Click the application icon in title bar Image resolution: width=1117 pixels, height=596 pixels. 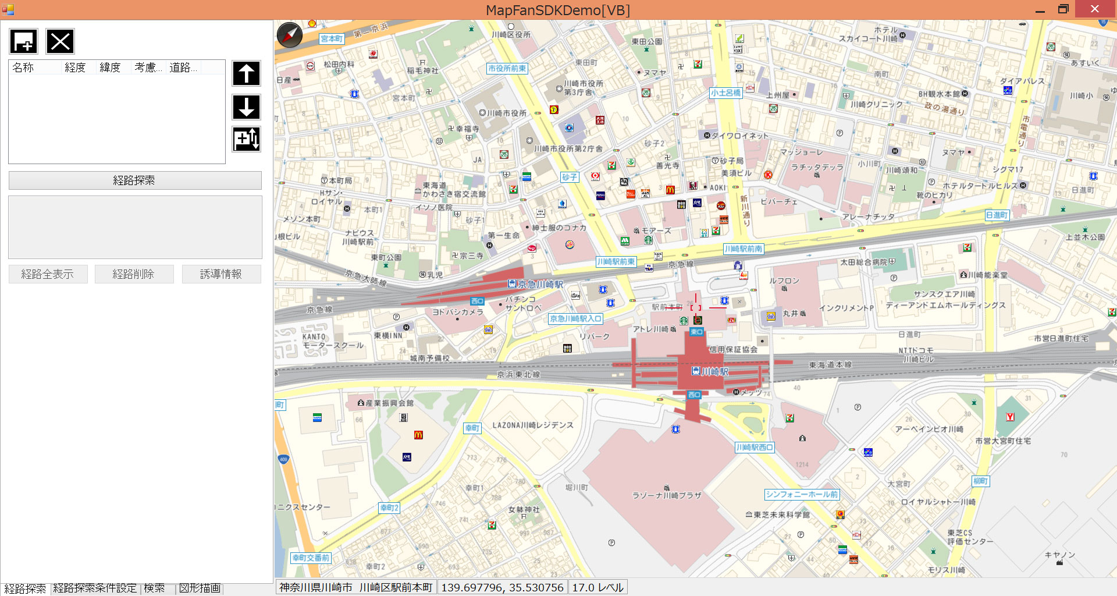tap(8, 9)
